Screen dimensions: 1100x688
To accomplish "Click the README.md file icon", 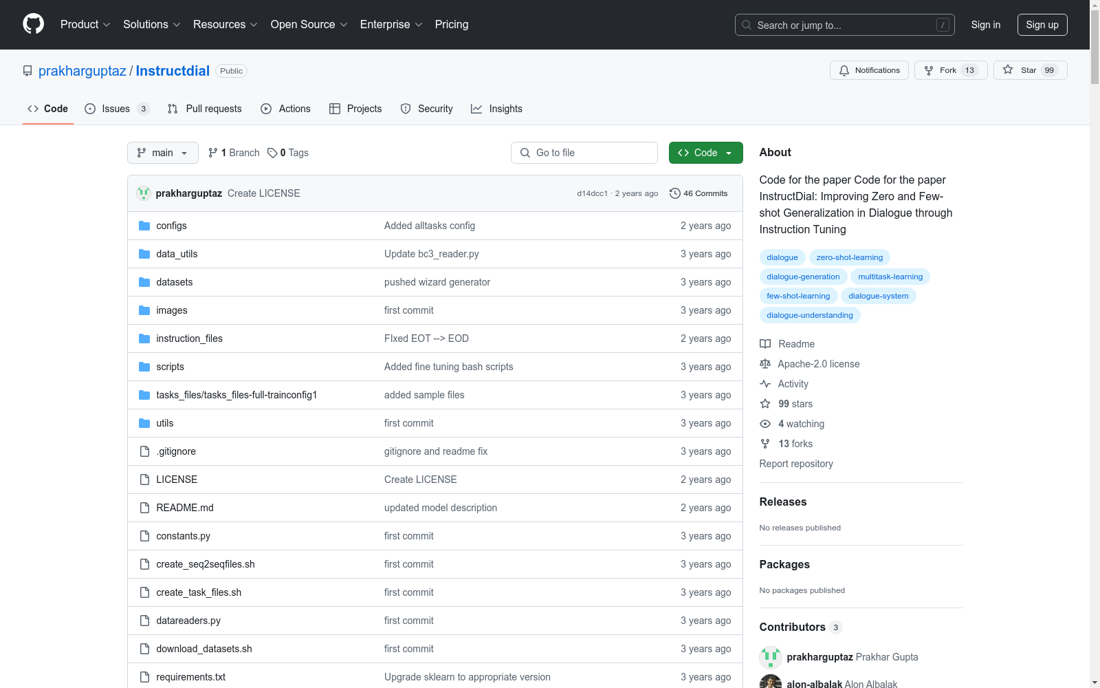I will tap(144, 508).
